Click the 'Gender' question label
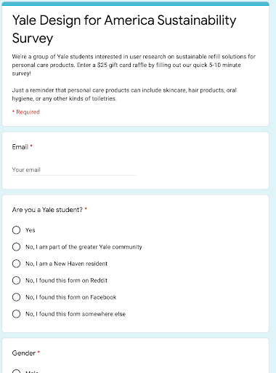This screenshot has height=373, width=276. coord(24,353)
